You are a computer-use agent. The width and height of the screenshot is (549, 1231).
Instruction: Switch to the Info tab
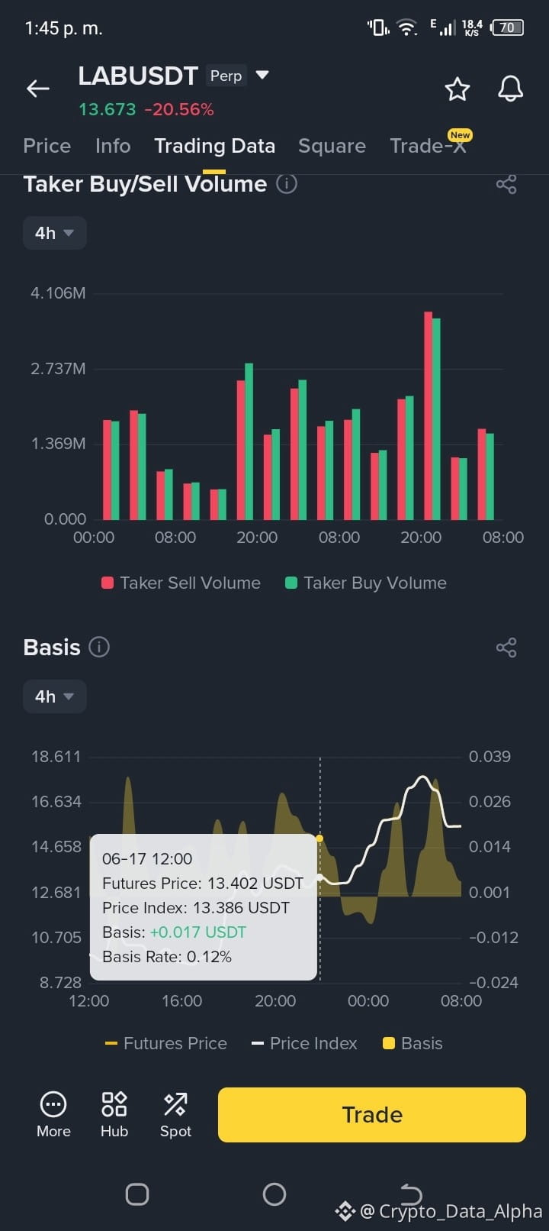point(113,146)
